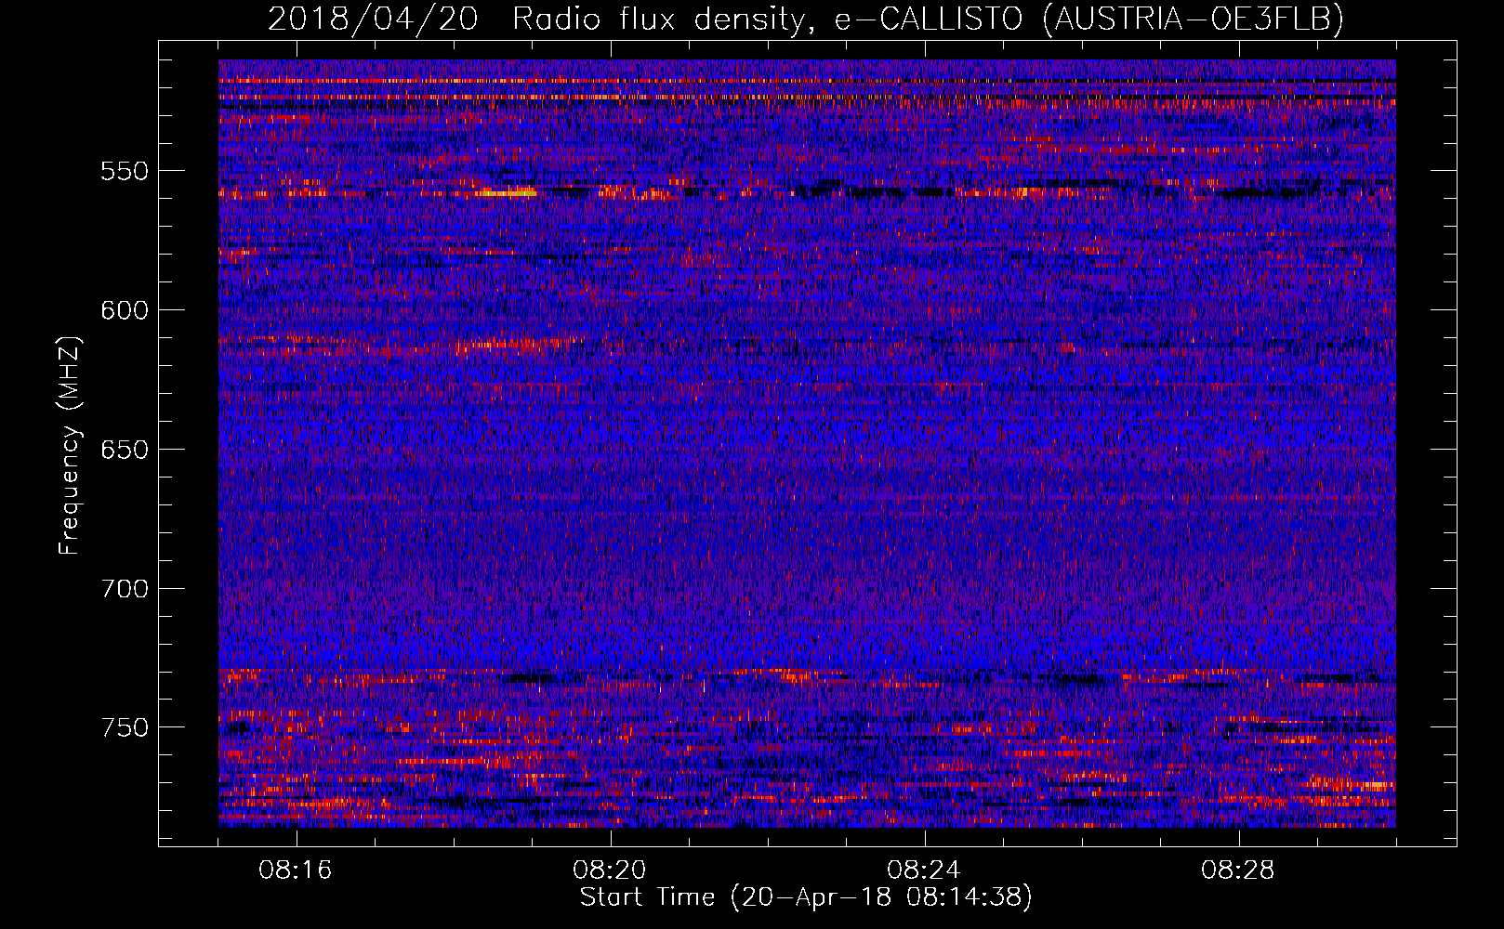This screenshot has width=1504, height=929.
Task: Select the 600 frequency tick label
Action: (125, 310)
